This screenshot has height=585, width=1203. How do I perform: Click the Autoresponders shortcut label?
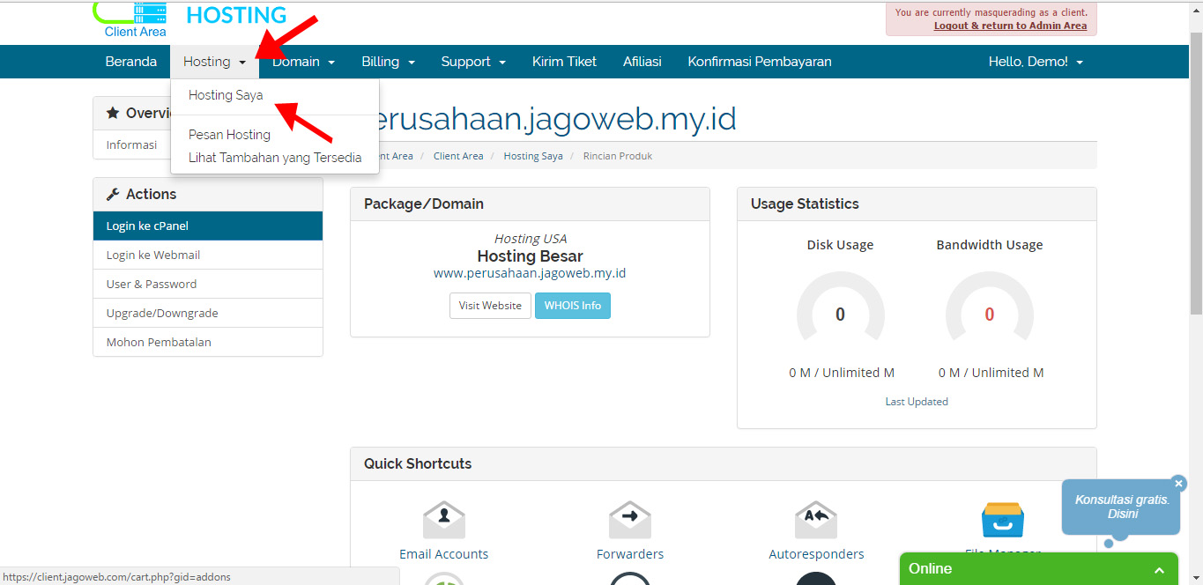pos(816,554)
